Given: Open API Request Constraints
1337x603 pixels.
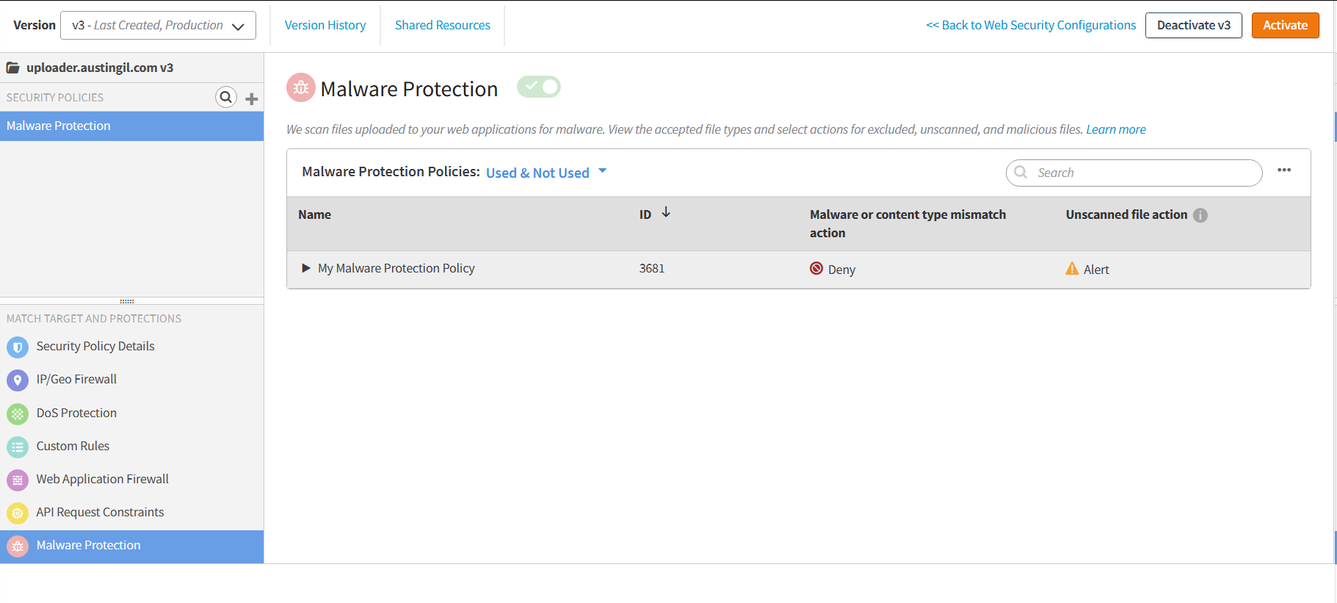Looking at the screenshot, I should (100, 512).
